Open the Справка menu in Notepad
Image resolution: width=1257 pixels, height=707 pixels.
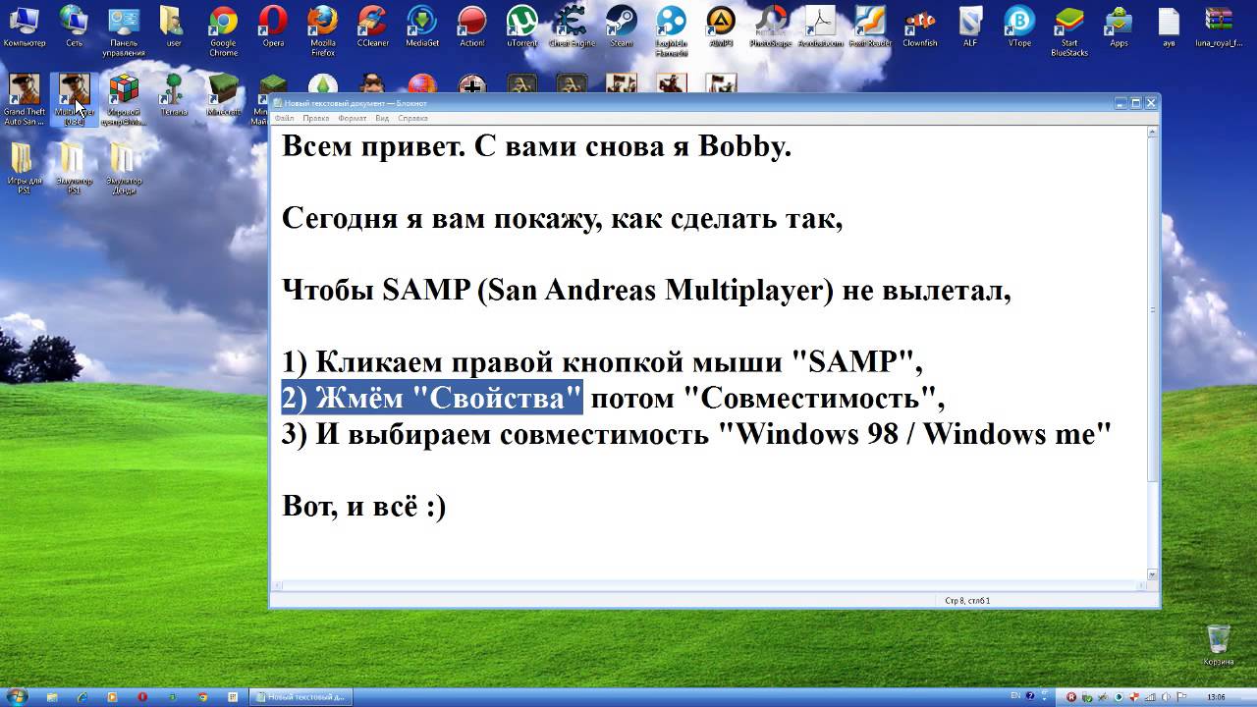tap(412, 118)
